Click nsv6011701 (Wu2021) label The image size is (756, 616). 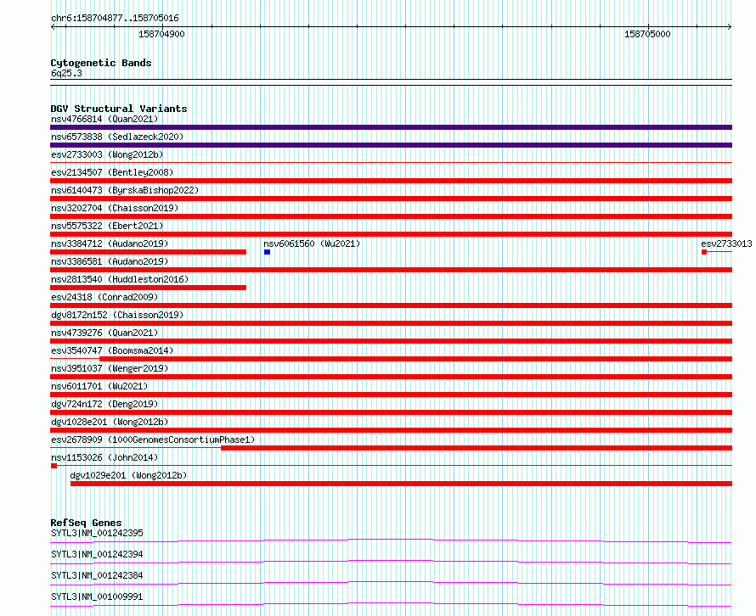[x=99, y=386]
